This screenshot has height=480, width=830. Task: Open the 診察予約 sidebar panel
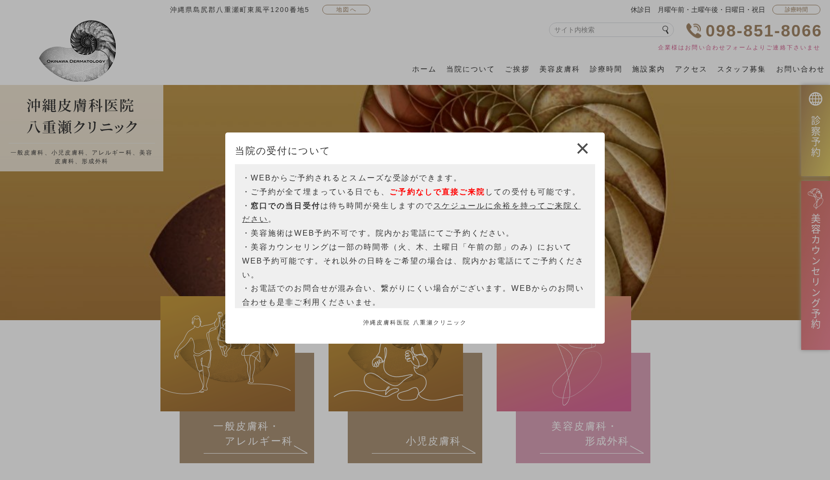(x=815, y=130)
